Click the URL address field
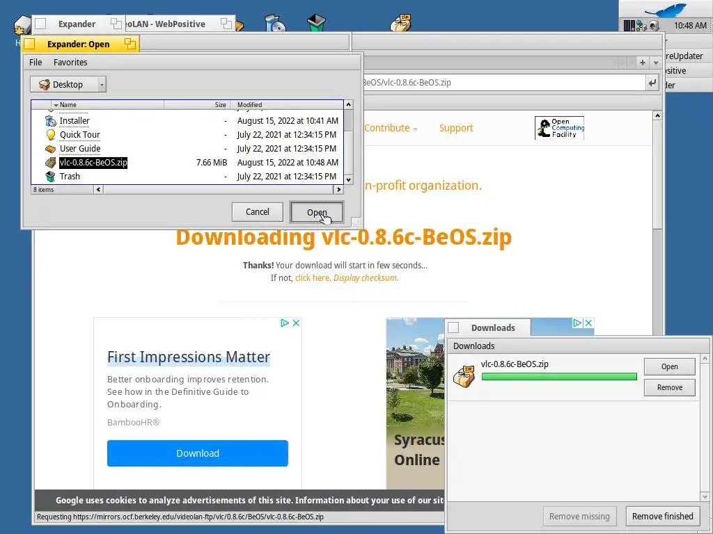 pos(503,83)
